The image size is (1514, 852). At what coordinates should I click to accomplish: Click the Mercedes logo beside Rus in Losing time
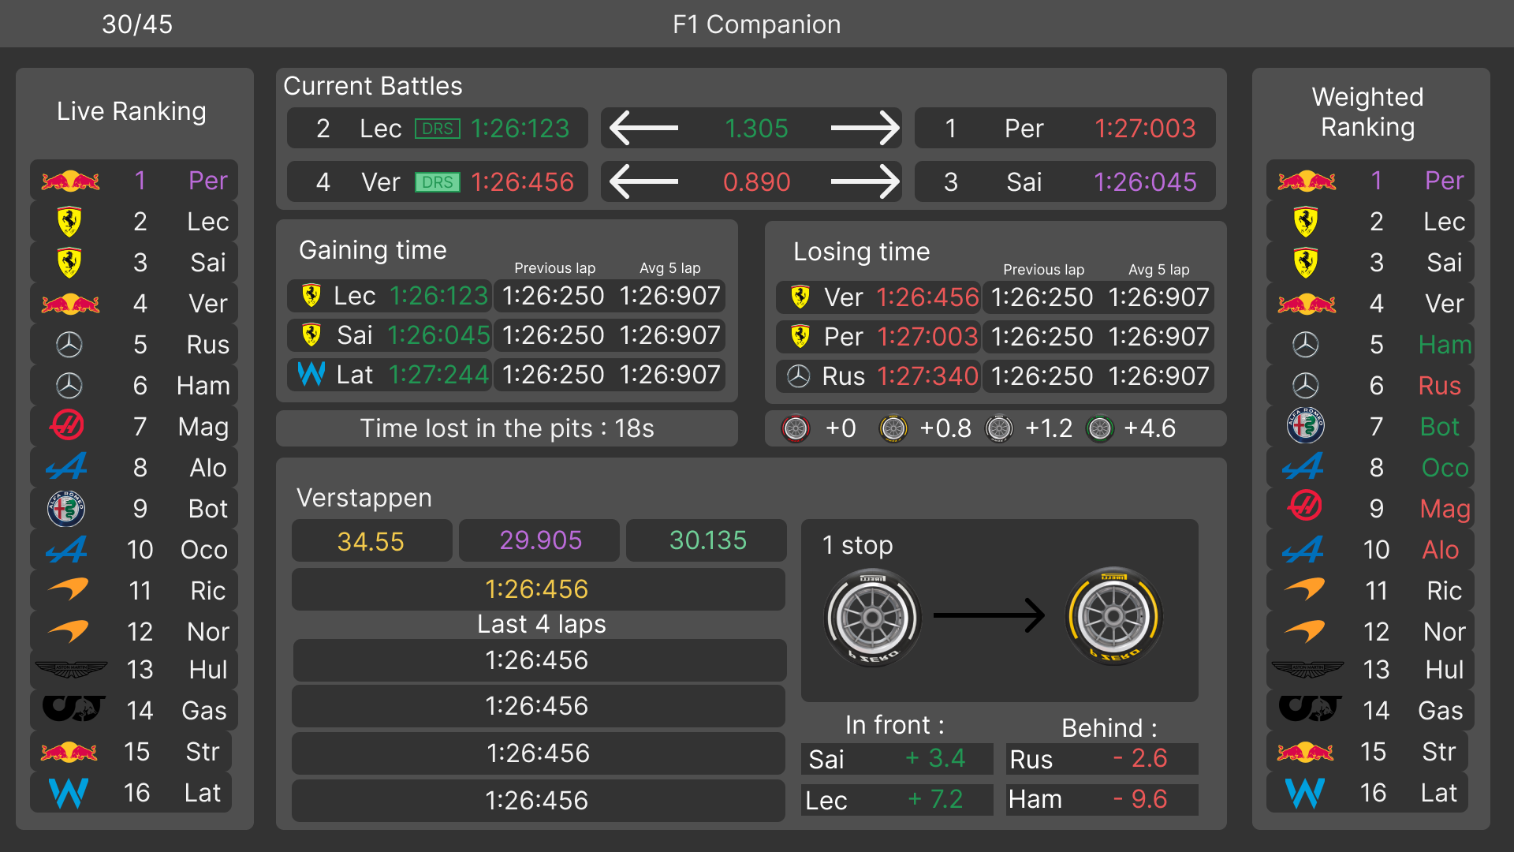pos(799,376)
